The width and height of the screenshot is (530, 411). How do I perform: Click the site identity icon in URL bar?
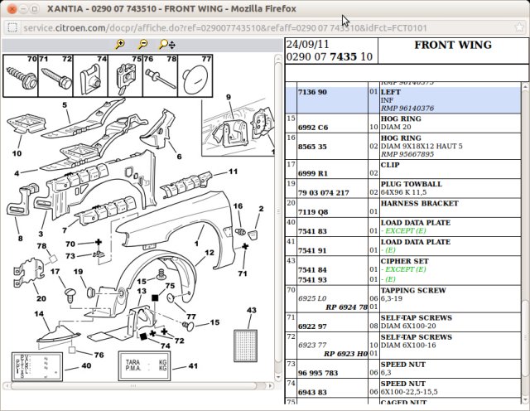(x=12, y=27)
